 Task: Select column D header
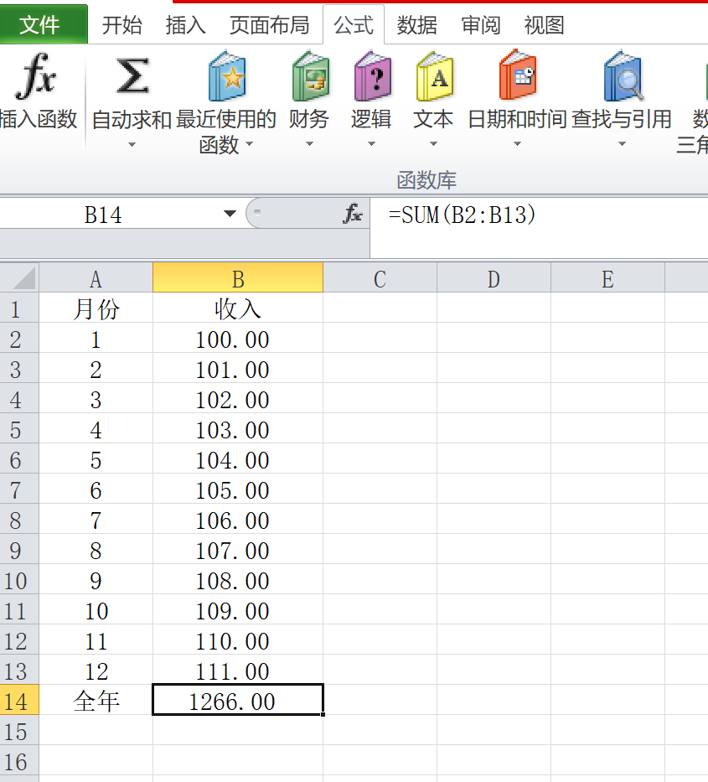[494, 277]
